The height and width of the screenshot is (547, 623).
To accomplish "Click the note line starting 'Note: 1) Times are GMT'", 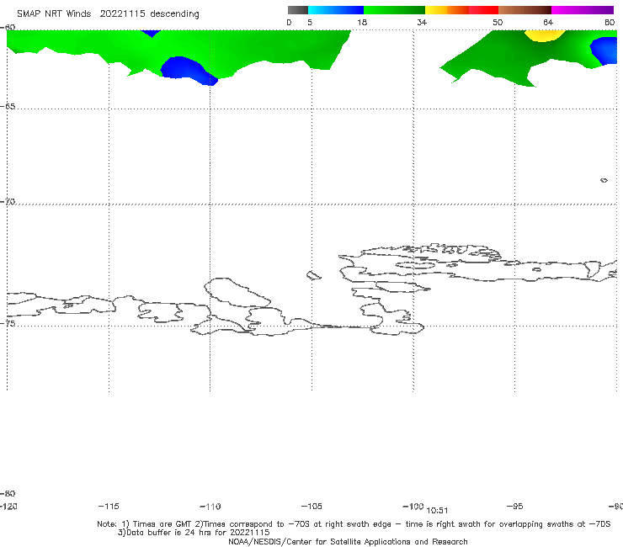I will point(354,524).
